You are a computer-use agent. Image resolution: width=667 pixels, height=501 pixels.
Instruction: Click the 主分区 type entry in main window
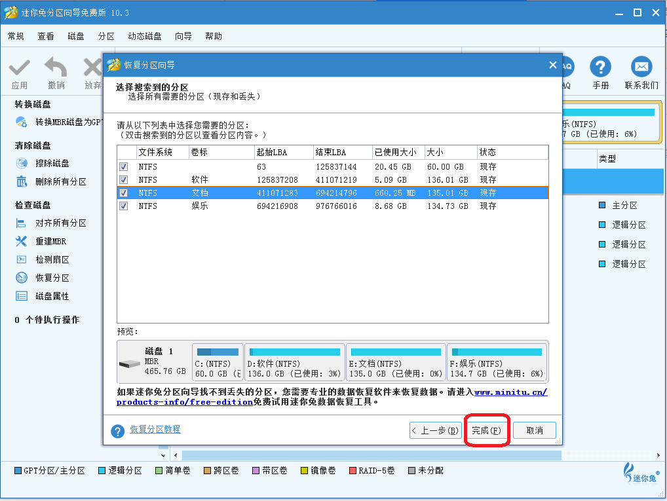pyautogui.click(x=624, y=206)
